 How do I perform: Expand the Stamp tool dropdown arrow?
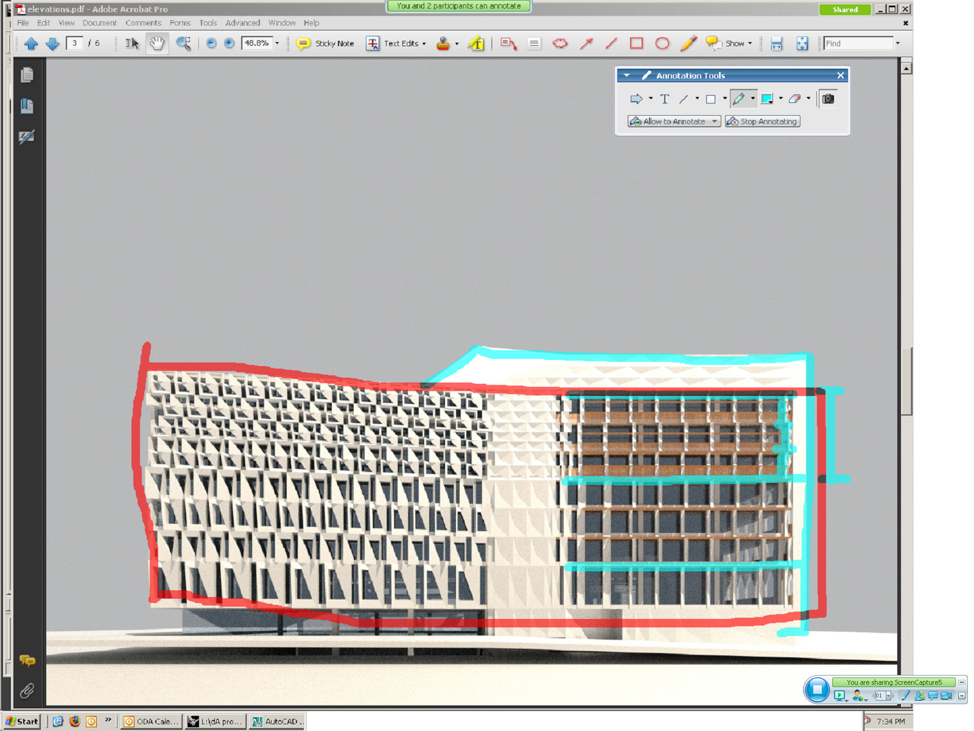(x=457, y=43)
